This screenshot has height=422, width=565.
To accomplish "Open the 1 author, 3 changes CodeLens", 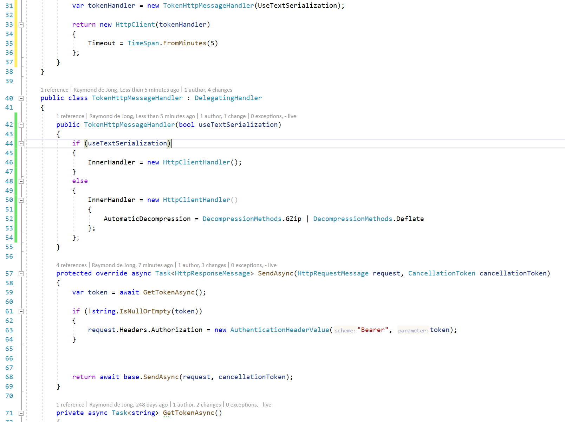I will click(x=202, y=265).
